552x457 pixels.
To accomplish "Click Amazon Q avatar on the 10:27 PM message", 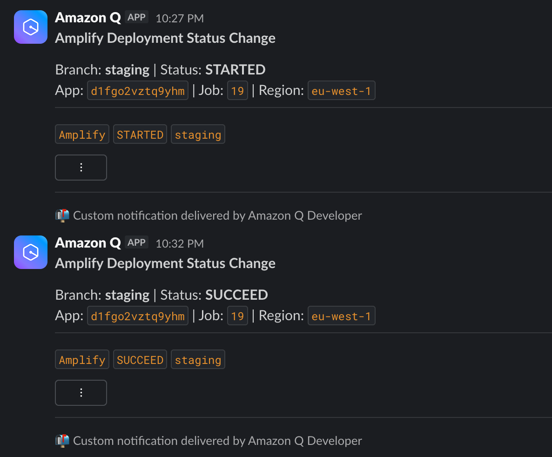I will [31, 27].
